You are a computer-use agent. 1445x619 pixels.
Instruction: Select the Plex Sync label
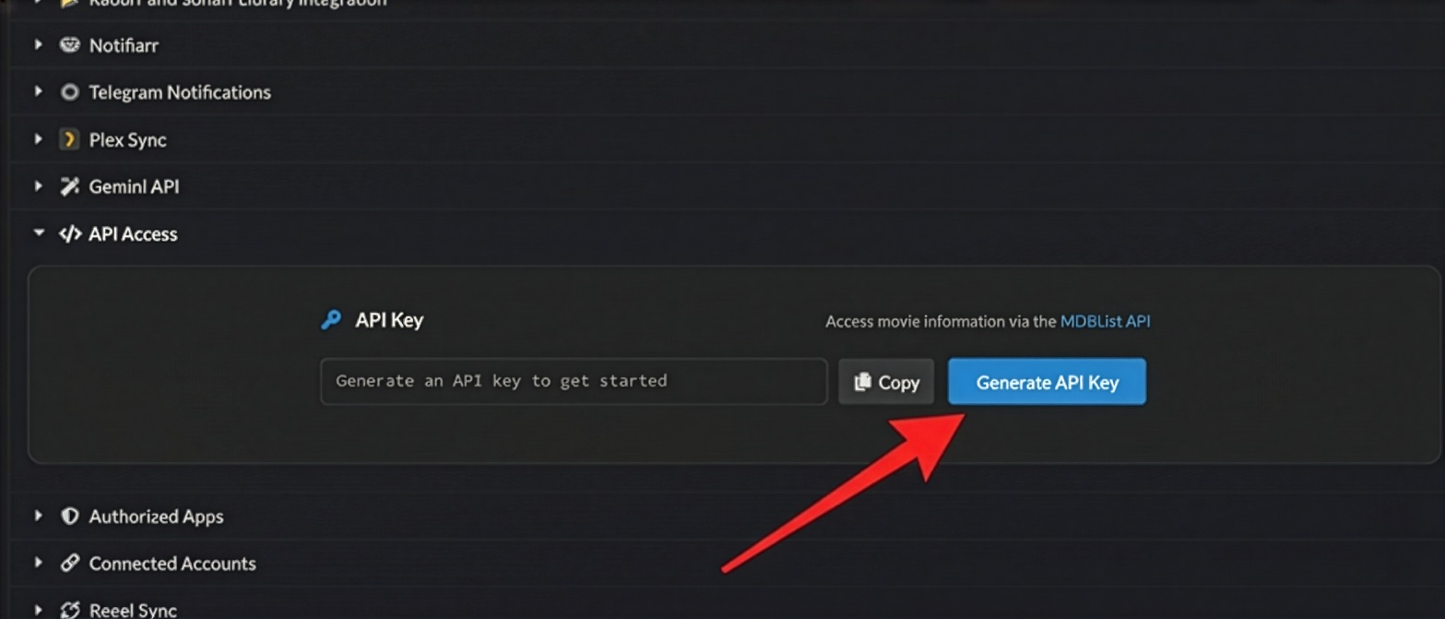click(x=127, y=140)
